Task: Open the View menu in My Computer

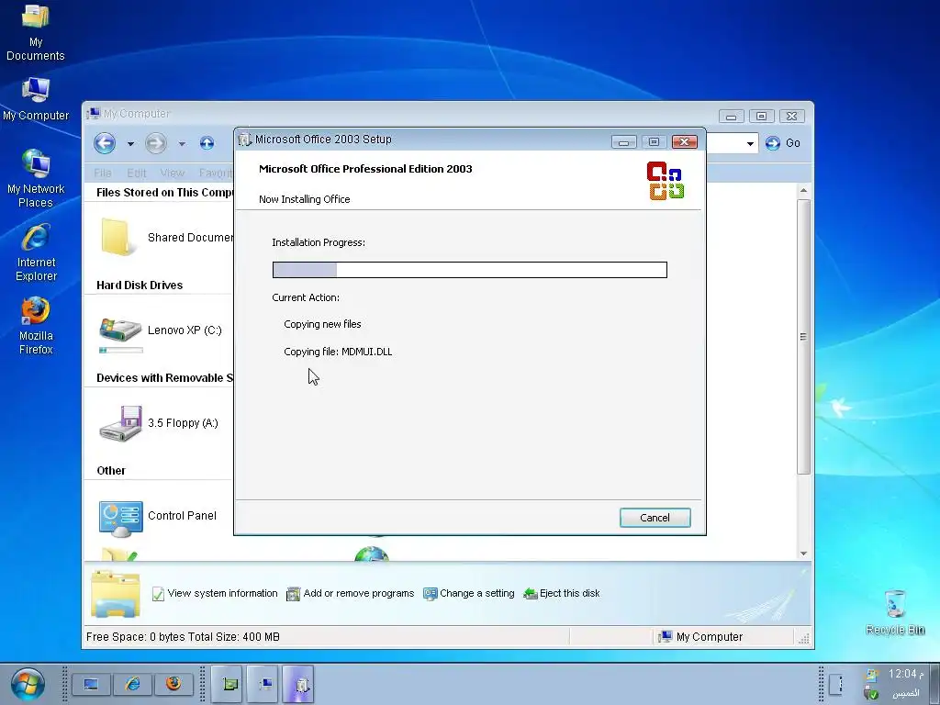Action: [172, 173]
